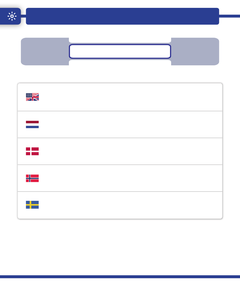
Task: Choose the English language list row
Action: [120, 97]
